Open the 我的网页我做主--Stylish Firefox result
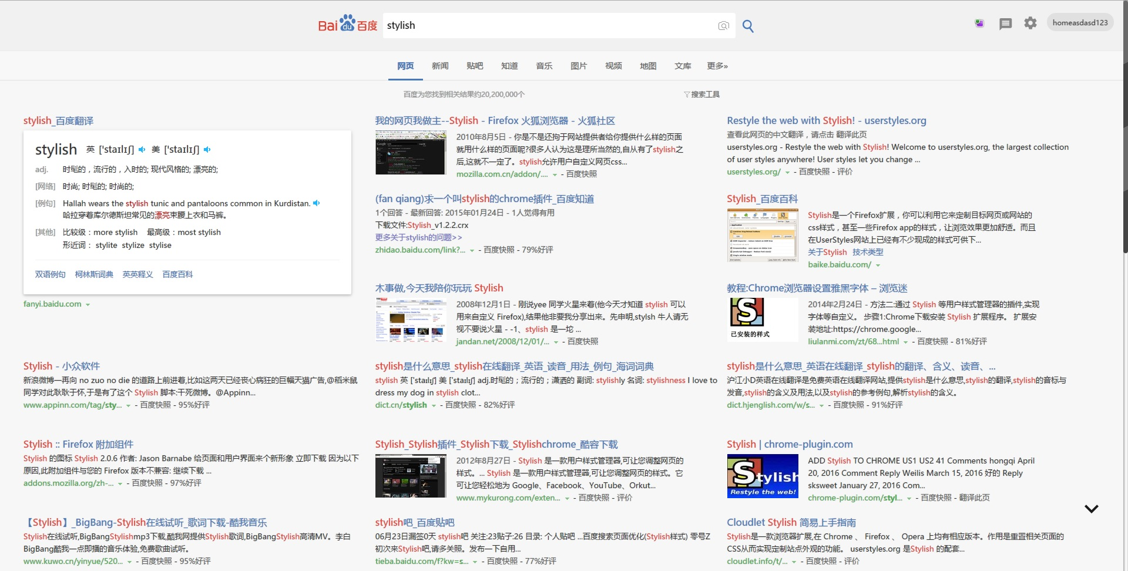Screen dimensions: 1128x571 [495, 120]
